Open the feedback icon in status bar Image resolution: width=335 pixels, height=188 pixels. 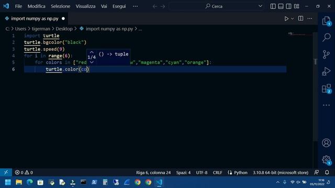pos(316,172)
